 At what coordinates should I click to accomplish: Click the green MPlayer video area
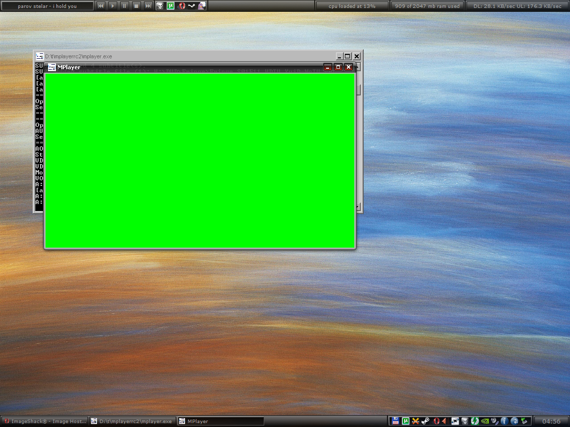coord(200,161)
